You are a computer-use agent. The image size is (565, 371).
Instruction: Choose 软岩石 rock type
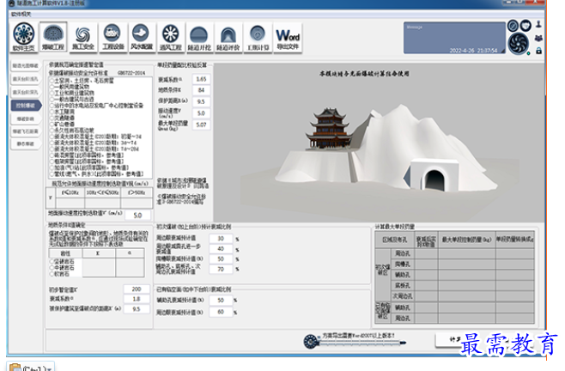pos(59,274)
